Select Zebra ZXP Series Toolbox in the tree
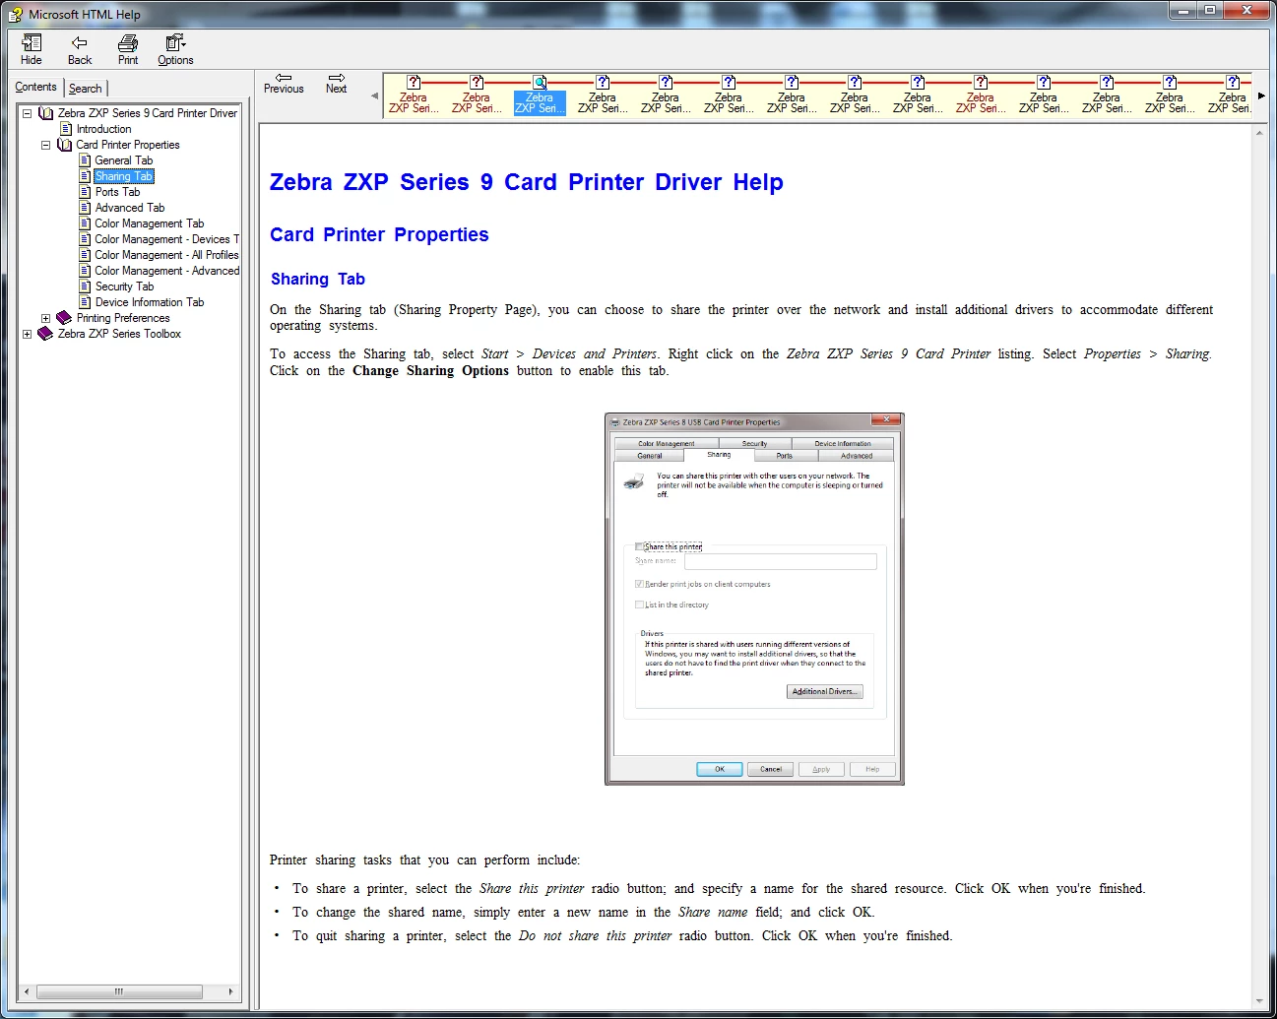This screenshot has height=1019, width=1277. (x=119, y=334)
